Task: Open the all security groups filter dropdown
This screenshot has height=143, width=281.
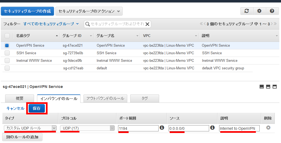Action: tap(51, 24)
